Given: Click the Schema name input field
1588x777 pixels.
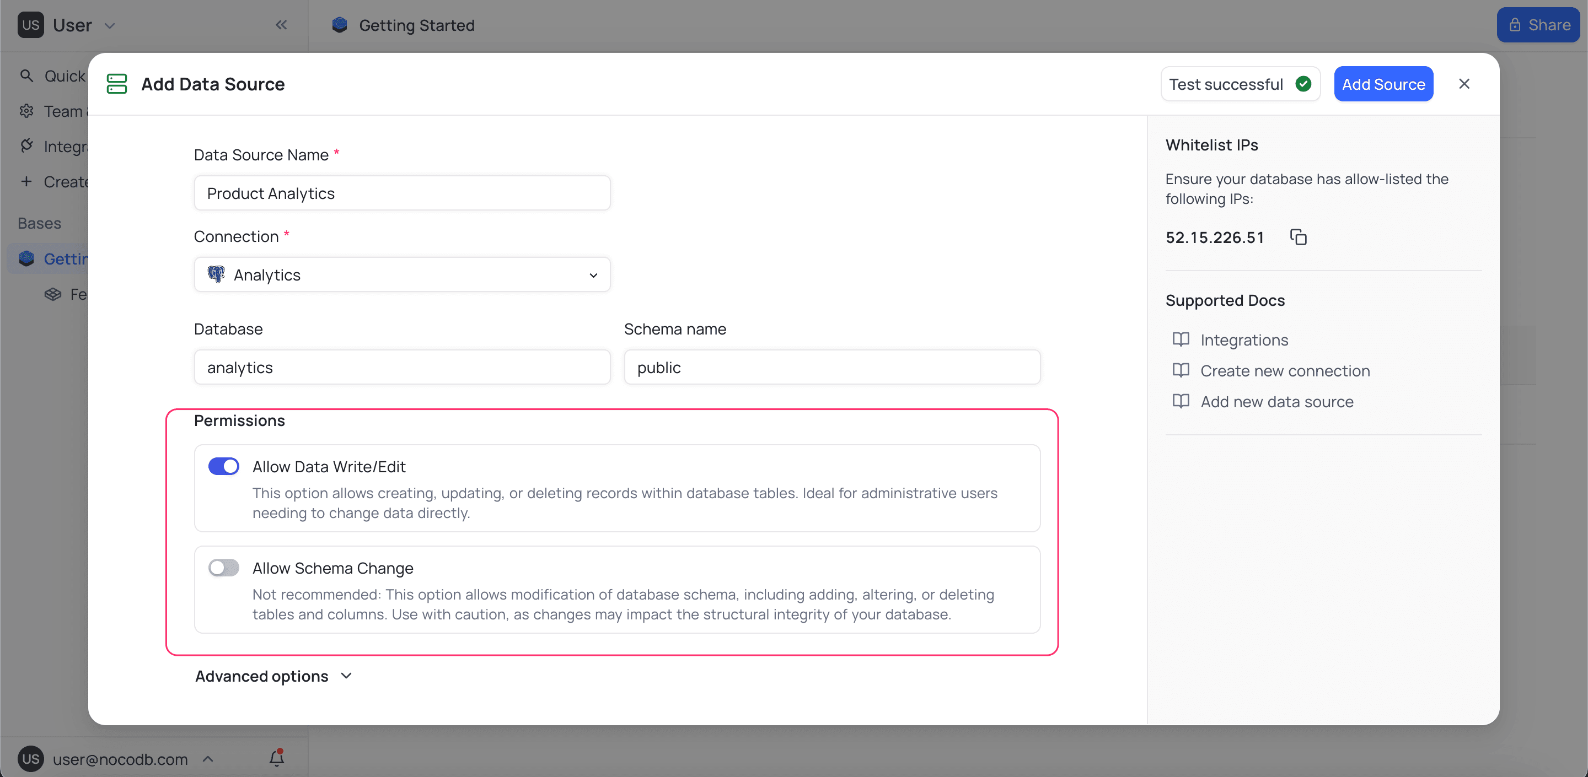Looking at the screenshot, I should click(831, 368).
